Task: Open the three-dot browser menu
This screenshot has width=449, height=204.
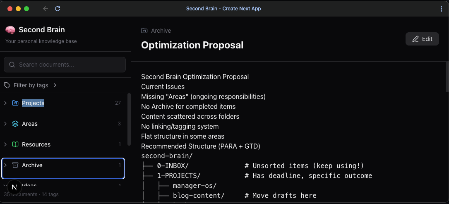Action: point(441,9)
